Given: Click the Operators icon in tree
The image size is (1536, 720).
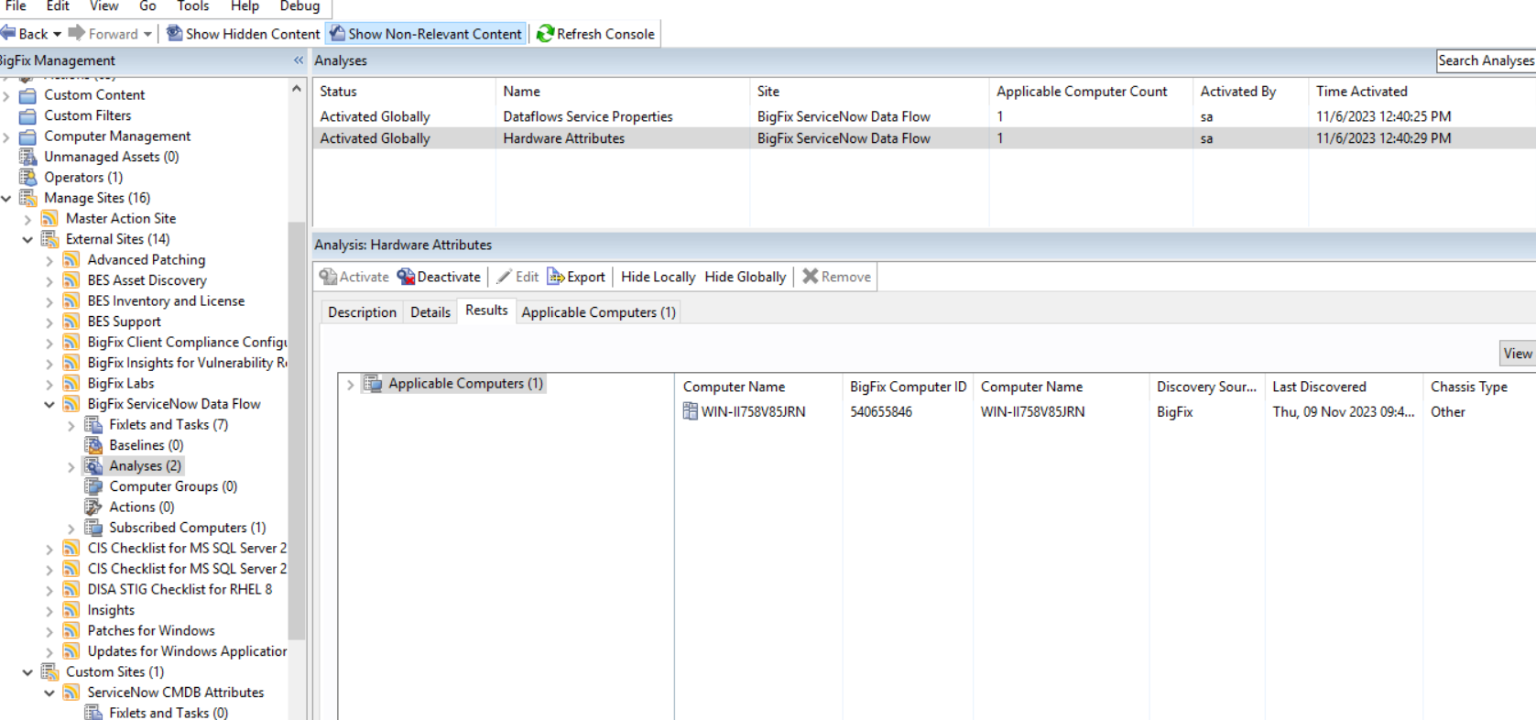Looking at the screenshot, I should click(x=28, y=178).
